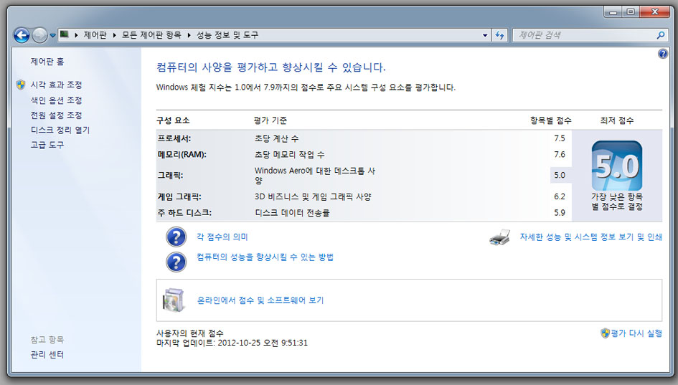Click the Refresh button by address bar
This screenshot has width=678, height=385.
click(x=500, y=35)
